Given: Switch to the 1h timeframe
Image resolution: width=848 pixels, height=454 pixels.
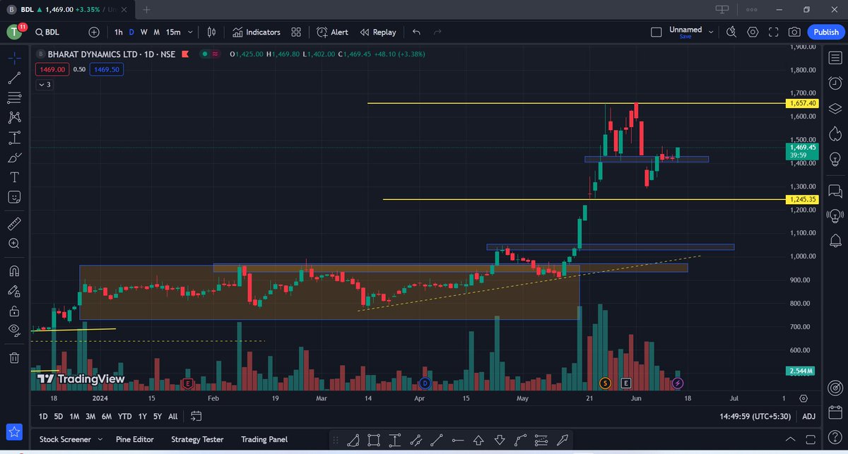Looking at the screenshot, I should [x=119, y=32].
